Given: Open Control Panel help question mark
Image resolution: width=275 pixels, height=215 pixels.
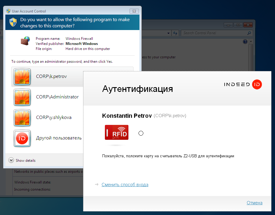Looking at the screenshot, I should [245, 42].
